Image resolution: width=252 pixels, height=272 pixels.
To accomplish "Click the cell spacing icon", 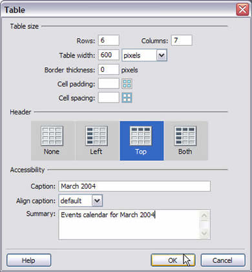I will [127, 98].
